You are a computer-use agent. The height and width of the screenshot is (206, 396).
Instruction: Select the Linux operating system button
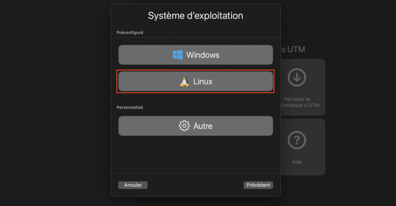coord(195,81)
